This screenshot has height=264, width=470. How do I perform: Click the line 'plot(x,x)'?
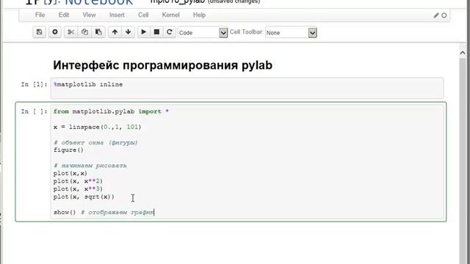pyautogui.click(x=70, y=173)
